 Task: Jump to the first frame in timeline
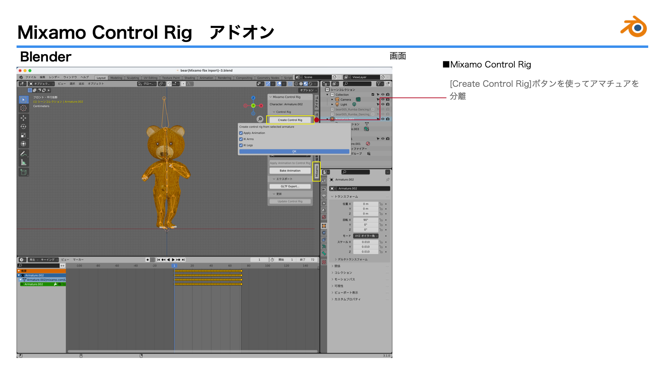click(x=159, y=260)
